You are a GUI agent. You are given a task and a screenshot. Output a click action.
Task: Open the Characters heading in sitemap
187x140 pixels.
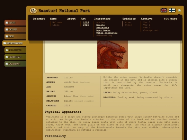(x=102, y=19)
